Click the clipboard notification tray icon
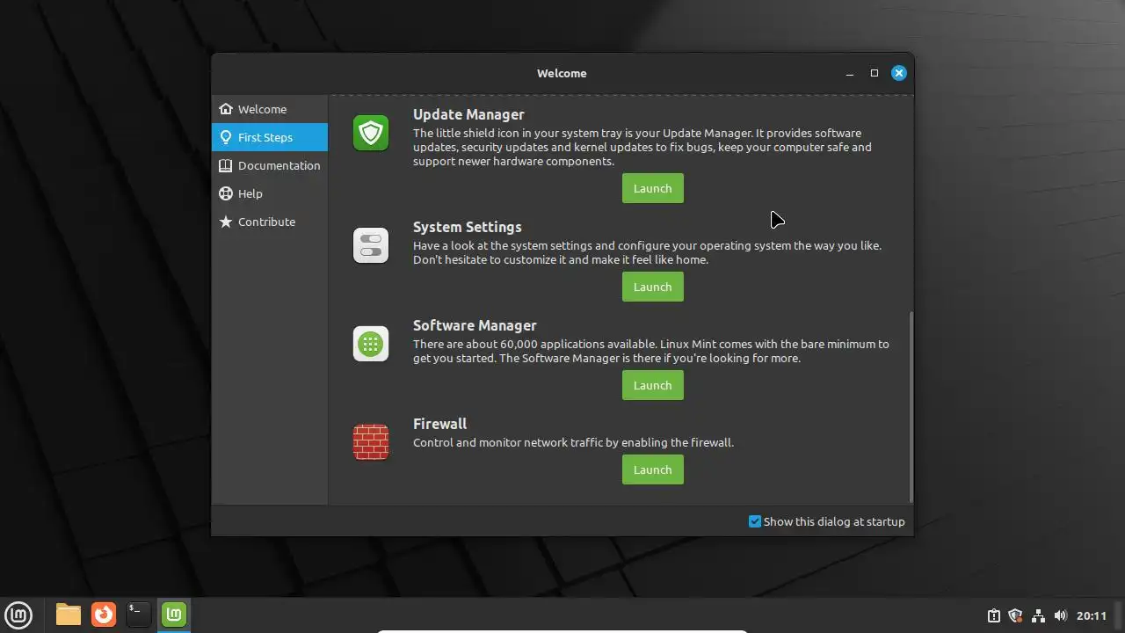Image resolution: width=1125 pixels, height=633 pixels. 993,615
